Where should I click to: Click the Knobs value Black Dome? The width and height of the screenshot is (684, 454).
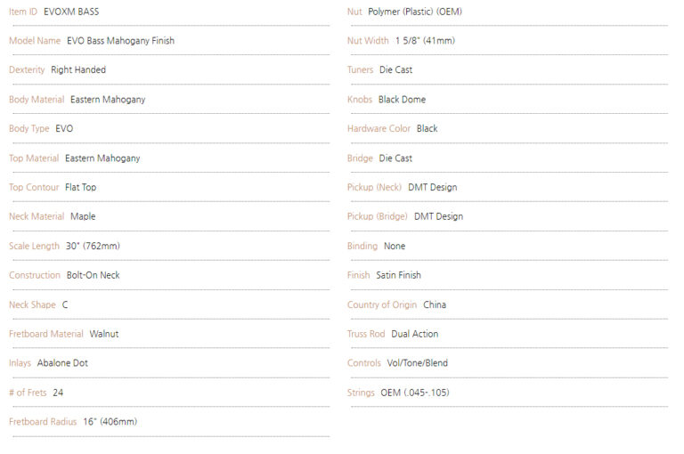pos(402,100)
